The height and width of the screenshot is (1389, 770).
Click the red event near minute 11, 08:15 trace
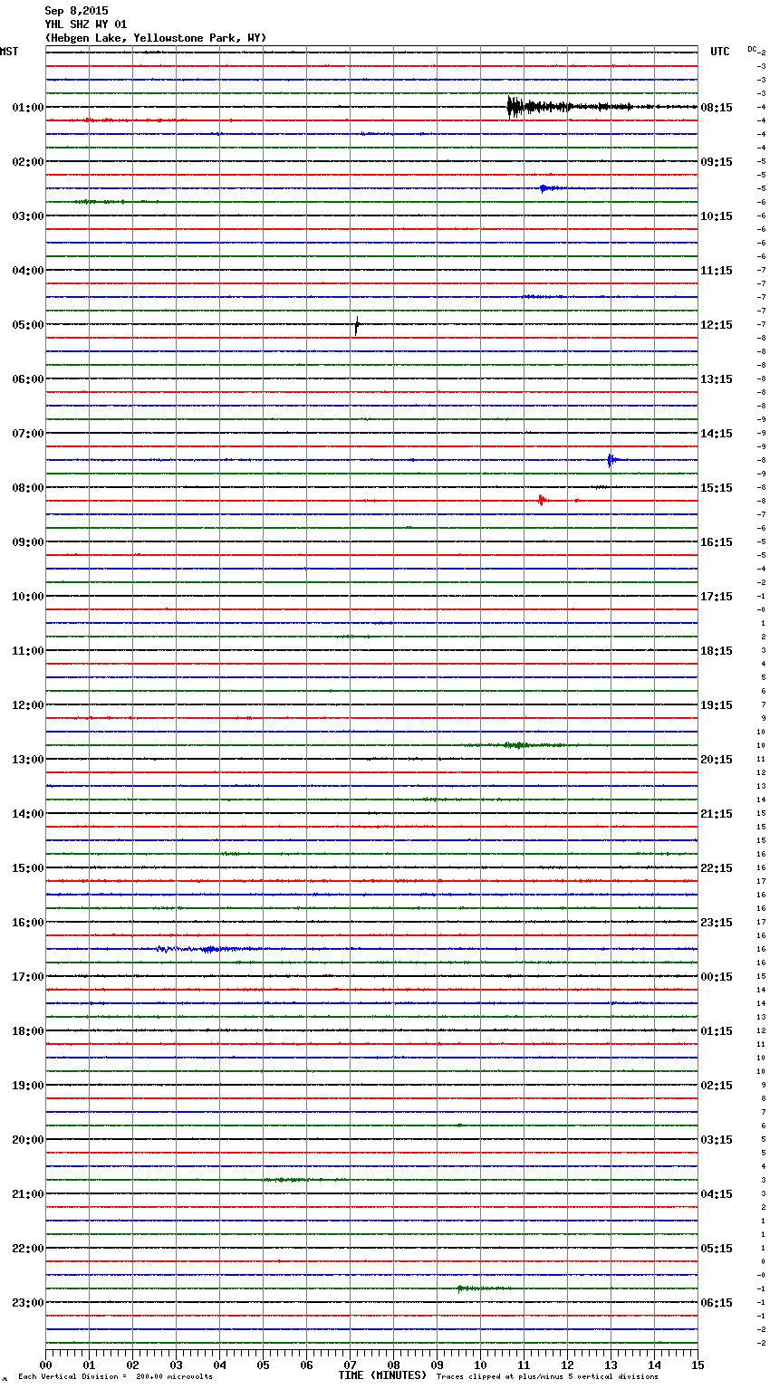(x=542, y=500)
